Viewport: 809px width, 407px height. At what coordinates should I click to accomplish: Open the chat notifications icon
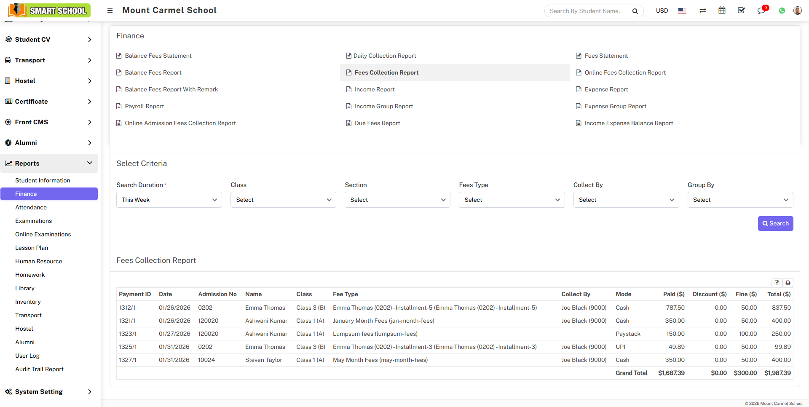tap(761, 11)
